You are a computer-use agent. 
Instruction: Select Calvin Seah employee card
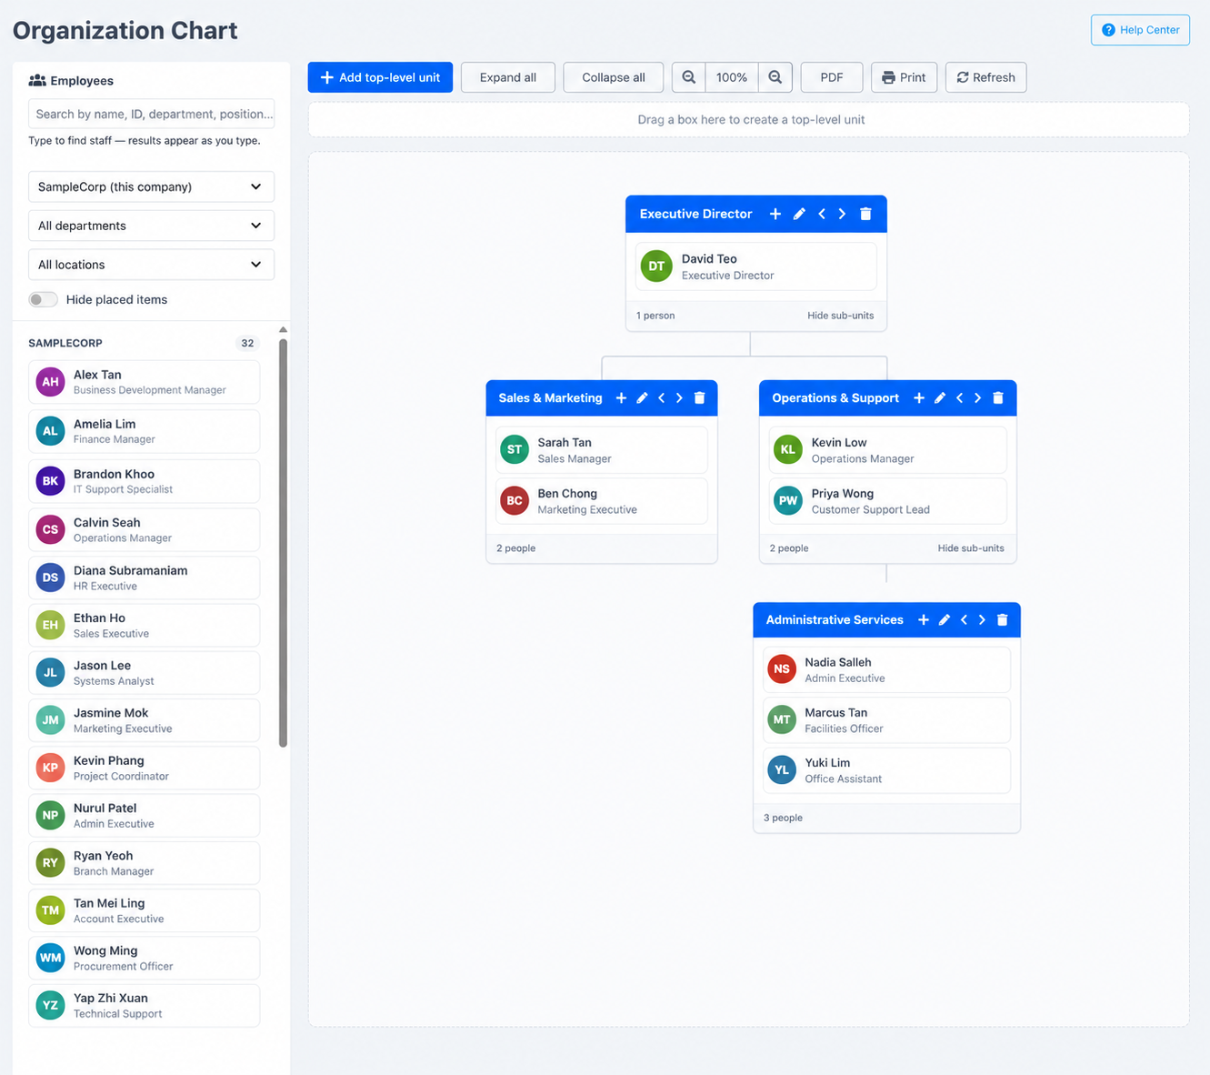coord(144,529)
